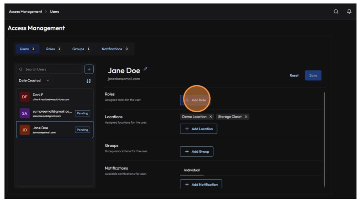Click the Users breadcrumb

pos(55,11)
